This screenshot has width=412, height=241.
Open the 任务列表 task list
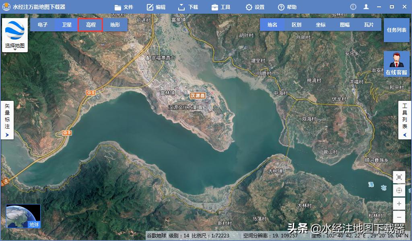point(396,30)
